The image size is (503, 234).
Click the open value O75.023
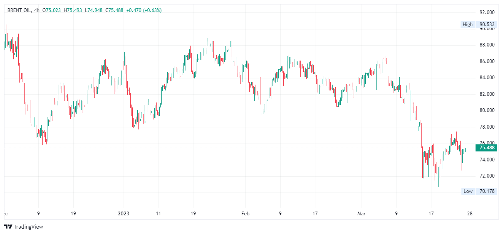click(x=52, y=10)
